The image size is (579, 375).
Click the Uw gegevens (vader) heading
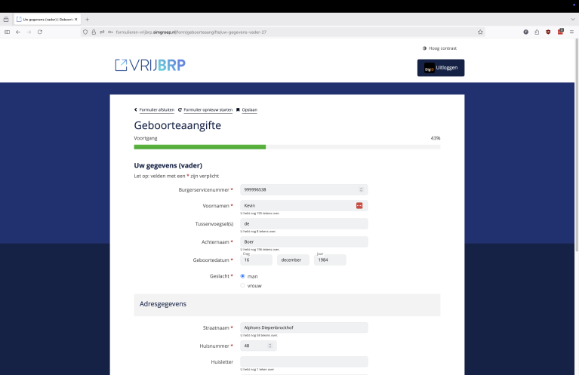[x=168, y=165]
